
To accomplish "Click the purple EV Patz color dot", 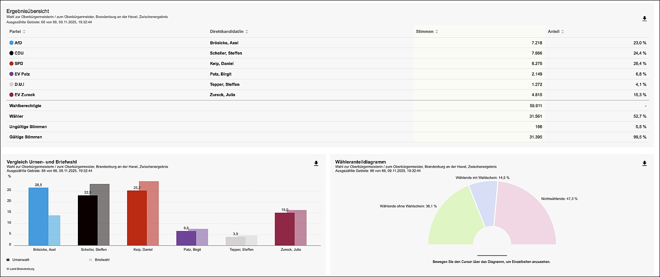I will pos(11,74).
